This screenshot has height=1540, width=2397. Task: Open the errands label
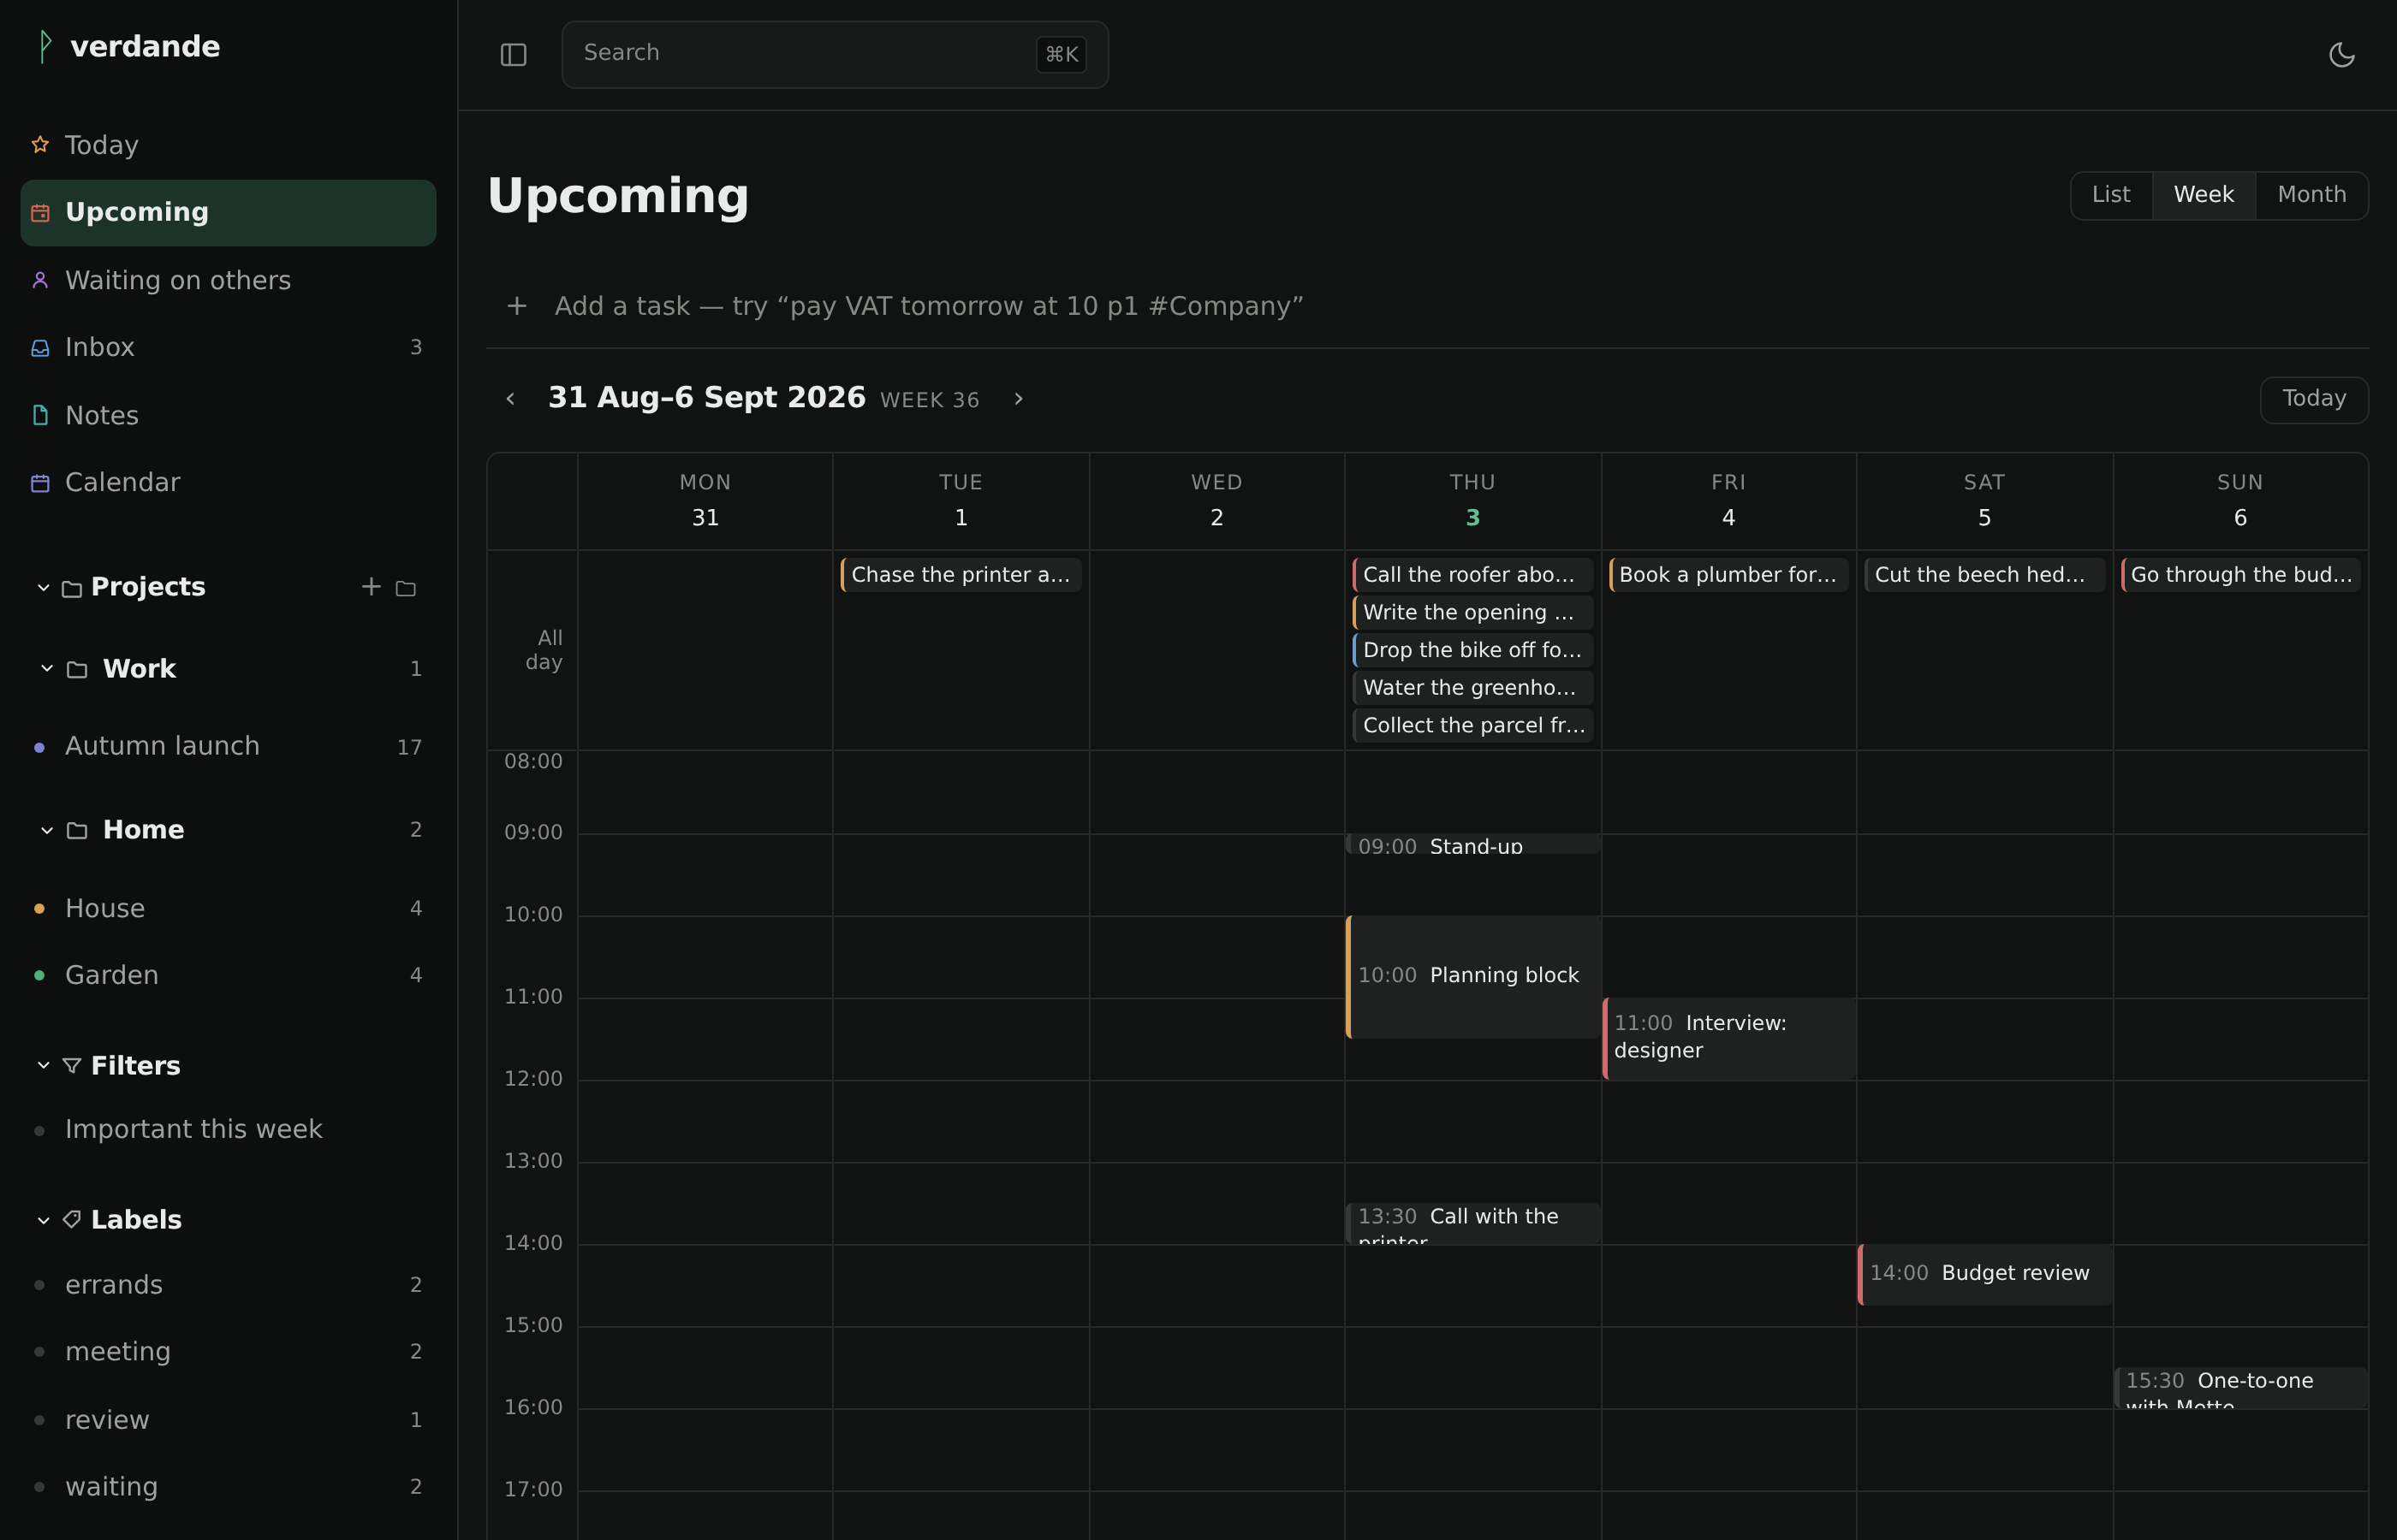228,1285
